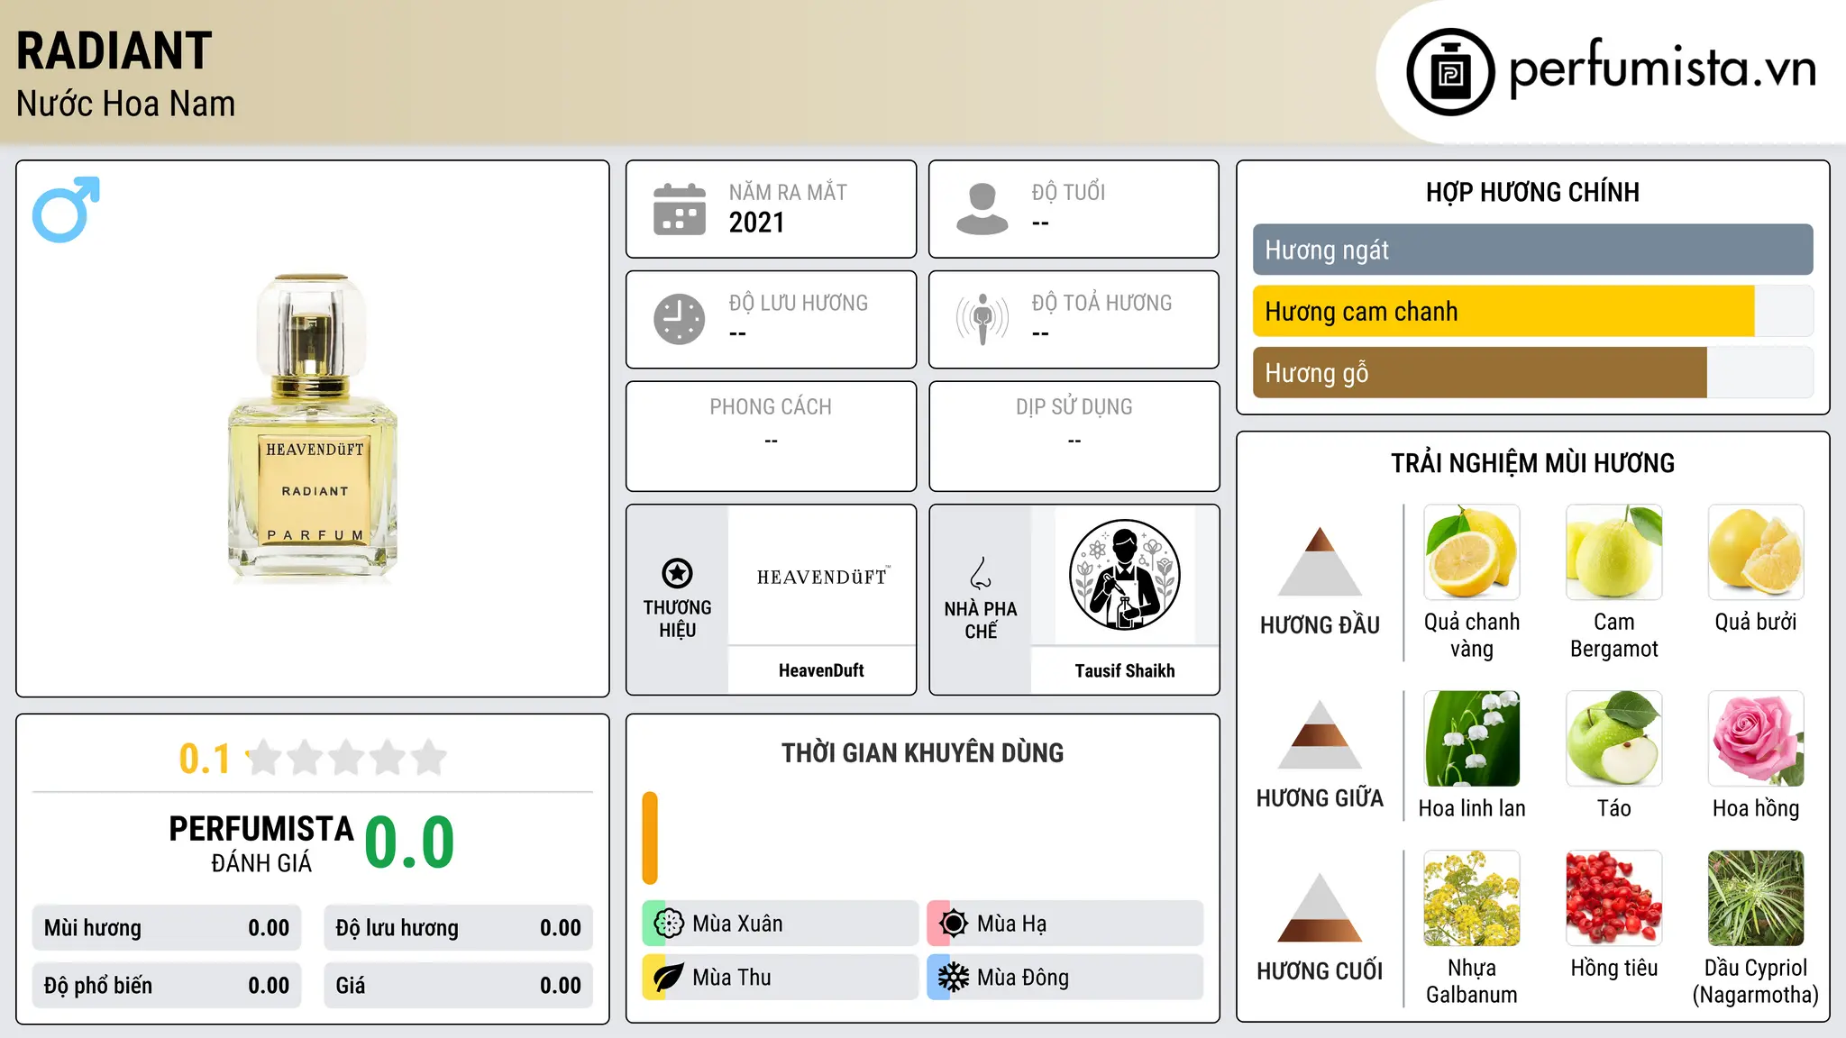The height and width of the screenshot is (1038, 1846).
Task: Click the clock icon for Độ Lưu Hương
Action: 680,319
